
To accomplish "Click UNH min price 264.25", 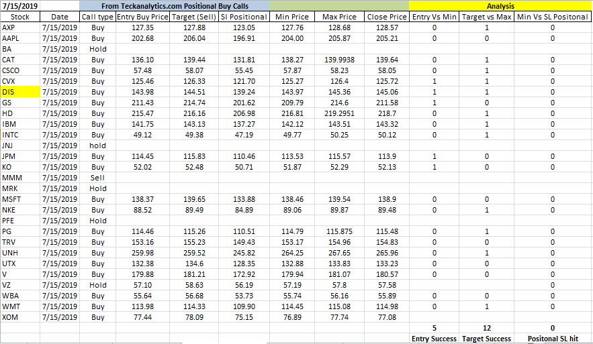I will click(x=292, y=253).
